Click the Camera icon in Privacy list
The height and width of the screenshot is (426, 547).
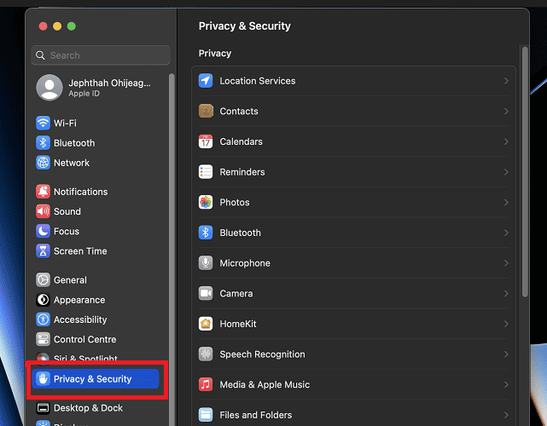[x=206, y=293]
